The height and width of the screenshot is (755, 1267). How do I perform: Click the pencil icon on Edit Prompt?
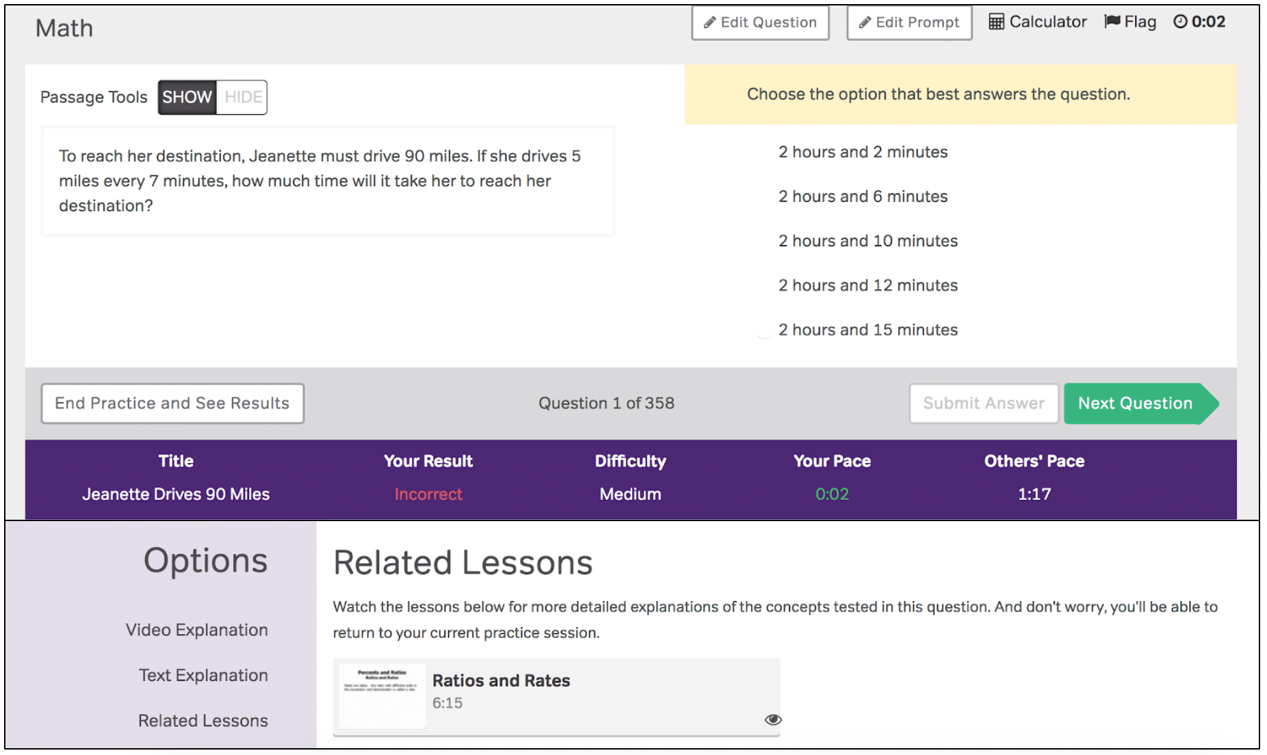863,22
